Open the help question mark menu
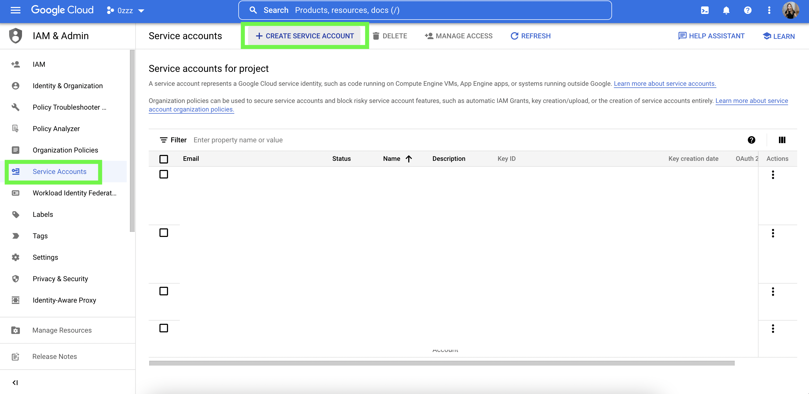 click(x=748, y=10)
